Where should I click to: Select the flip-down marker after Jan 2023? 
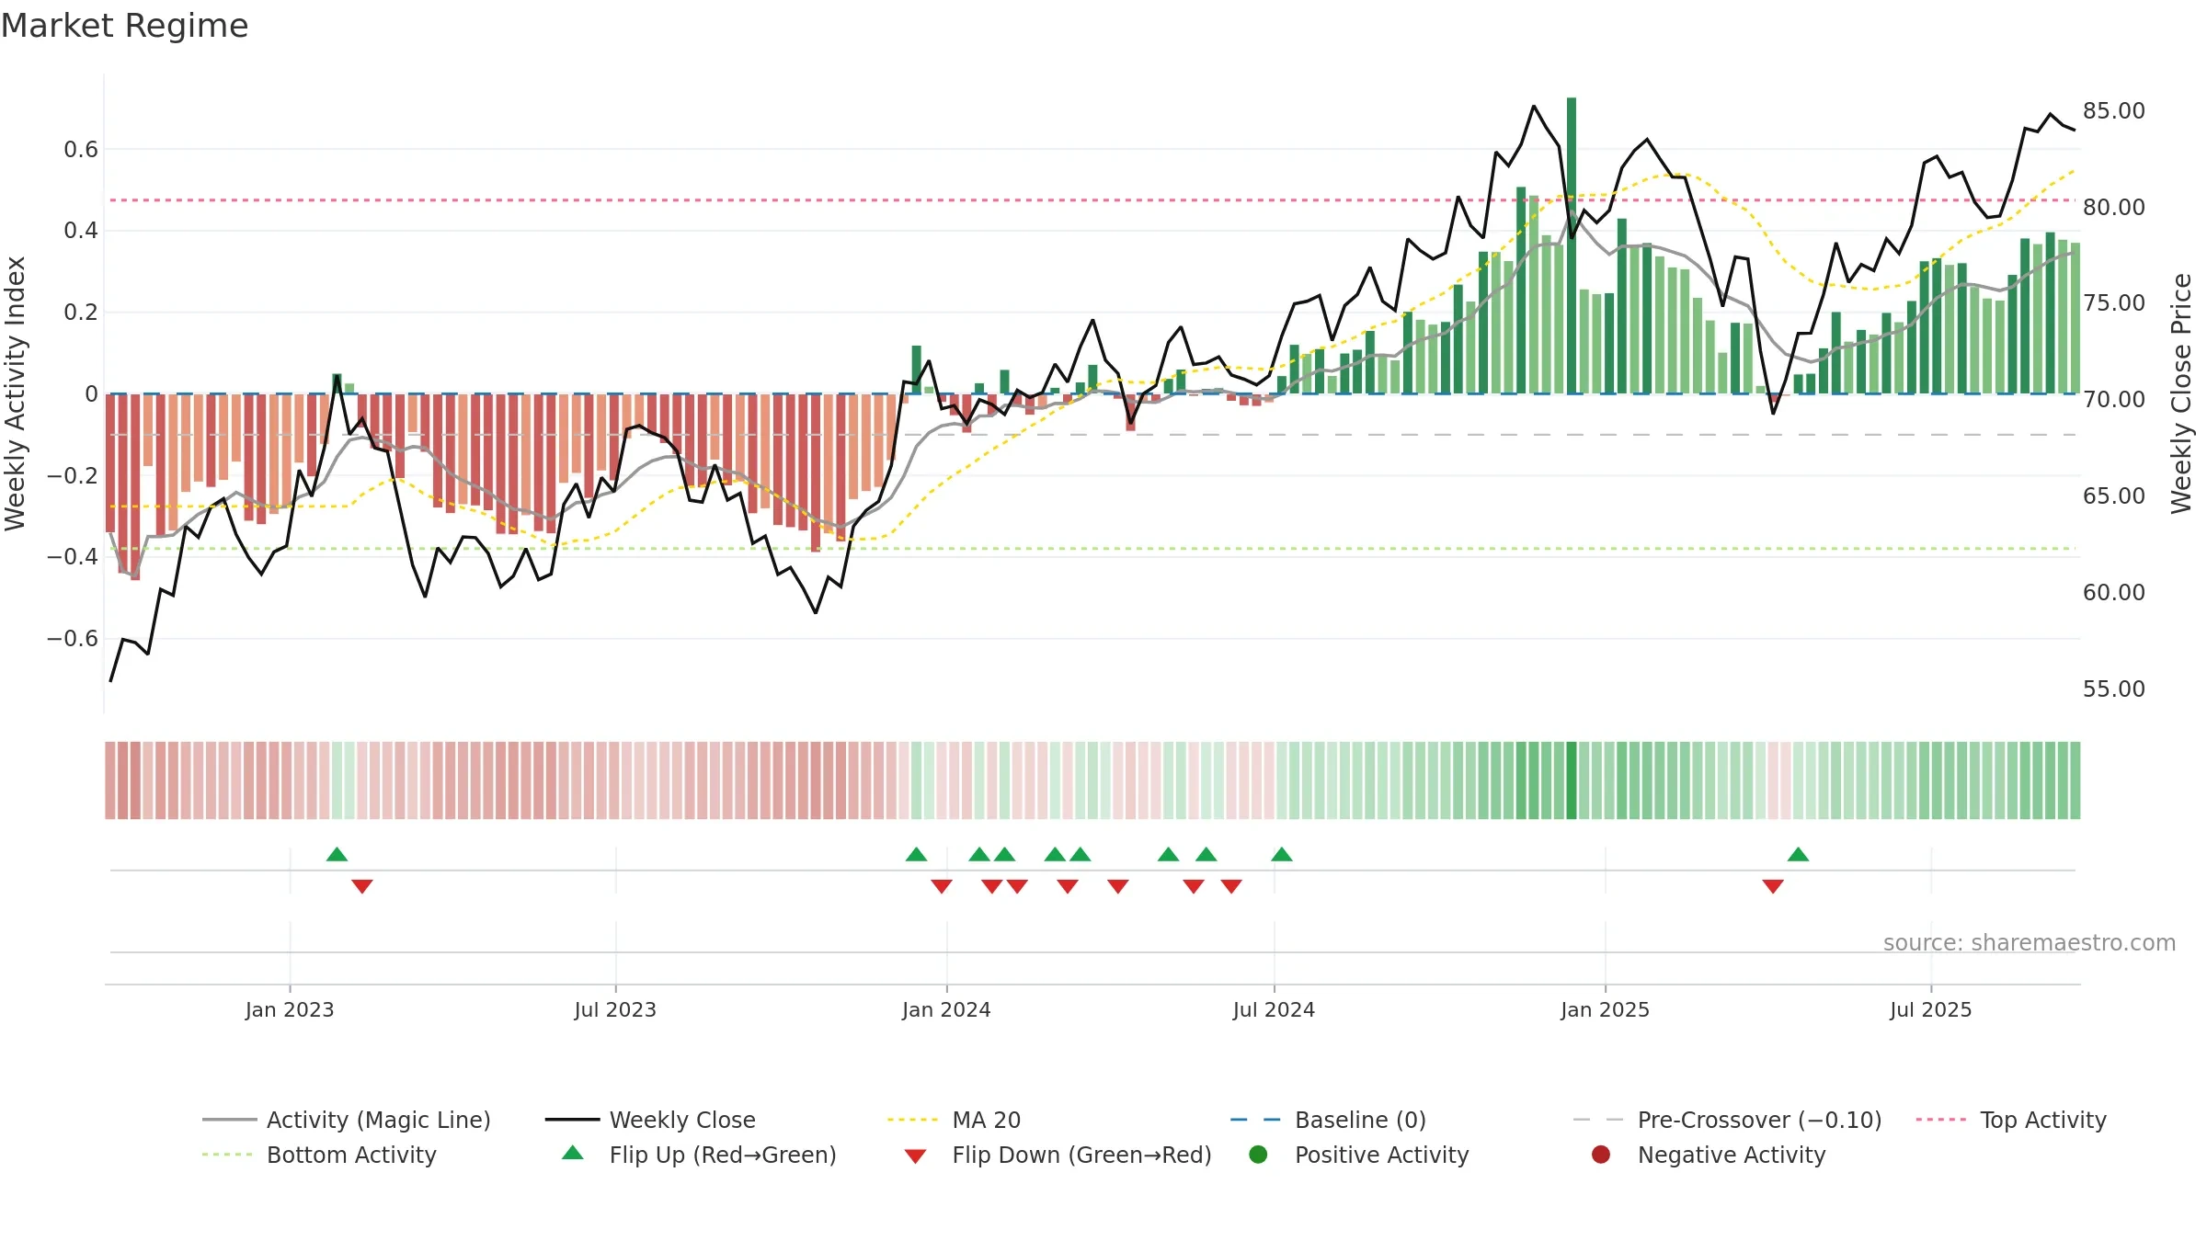pyautogui.click(x=362, y=886)
